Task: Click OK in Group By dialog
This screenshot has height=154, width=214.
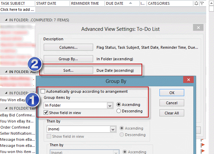Action: (172, 93)
